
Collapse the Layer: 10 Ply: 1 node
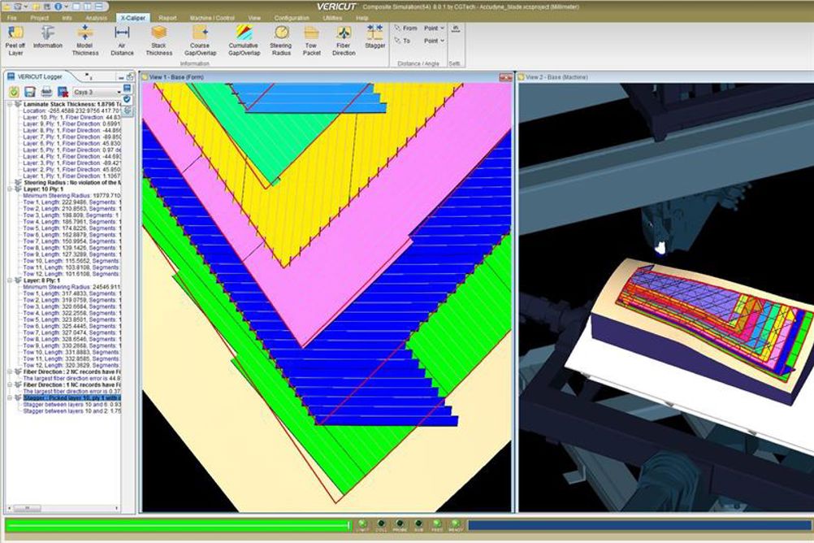pos(10,189)
